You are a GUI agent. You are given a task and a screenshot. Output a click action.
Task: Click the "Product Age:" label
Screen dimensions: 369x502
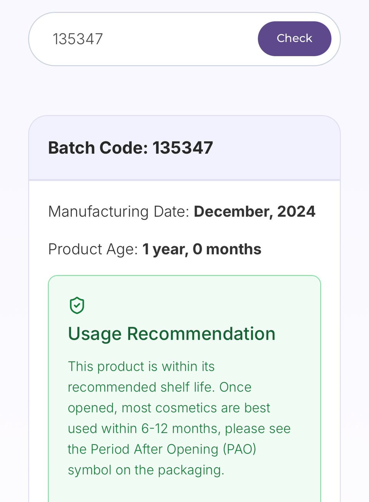(93, 249)
